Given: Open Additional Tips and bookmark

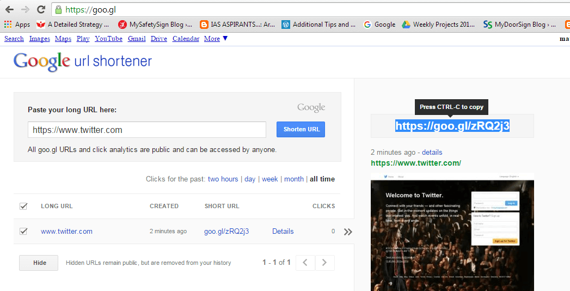Looking at the screenshot, I should click(x=319, y=25).
